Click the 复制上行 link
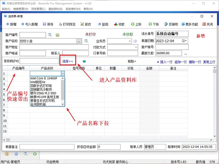Screen dimensions: 219x164 click(x=209, y=62)
